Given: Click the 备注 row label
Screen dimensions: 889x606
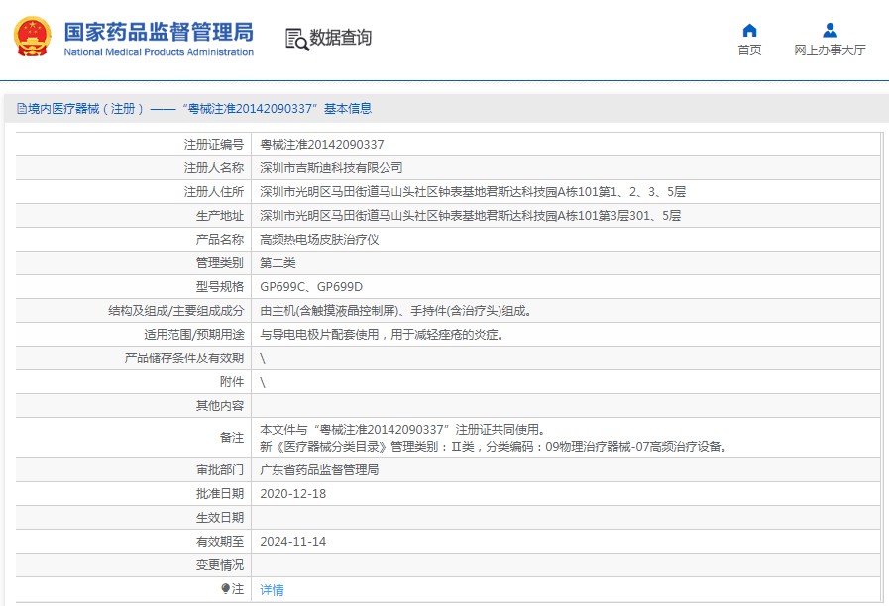Looking at the screenshot, I should [232, 438].
